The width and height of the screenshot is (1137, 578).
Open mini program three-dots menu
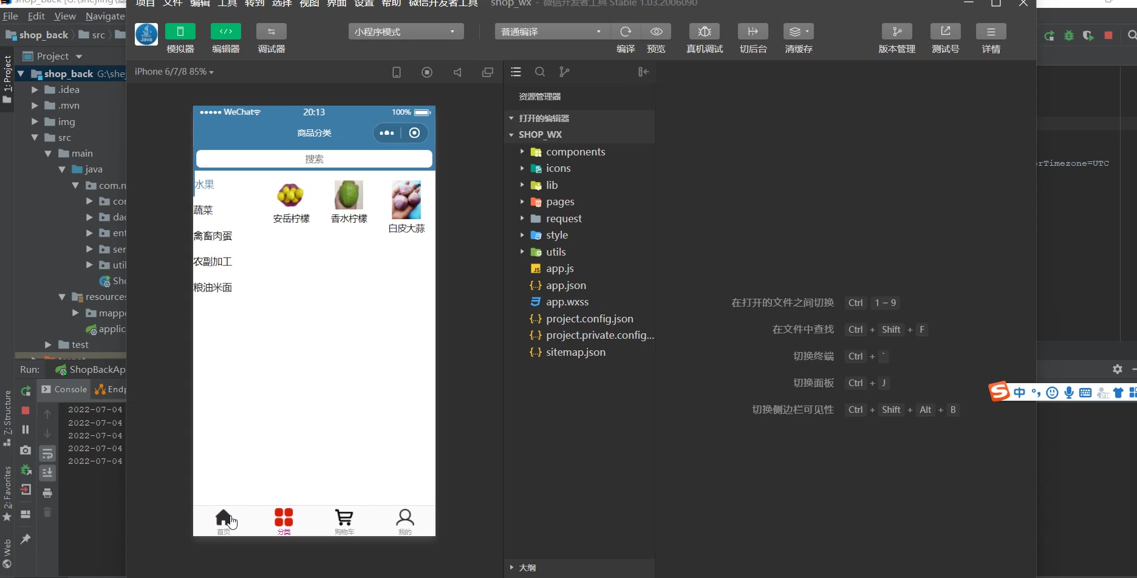tap(387, 133)
